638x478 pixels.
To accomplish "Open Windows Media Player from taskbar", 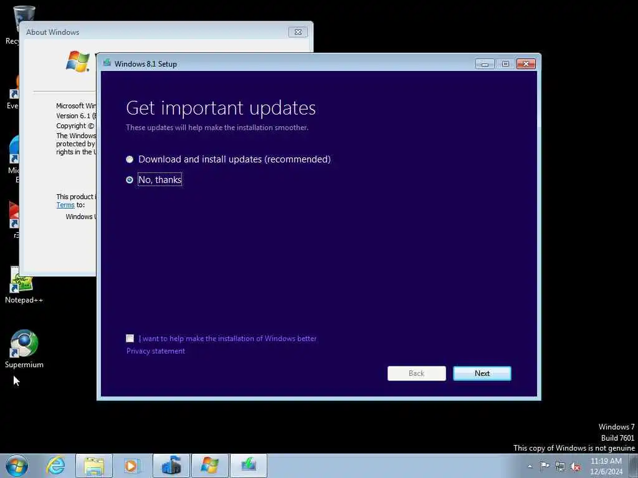I will click(132, 466).
